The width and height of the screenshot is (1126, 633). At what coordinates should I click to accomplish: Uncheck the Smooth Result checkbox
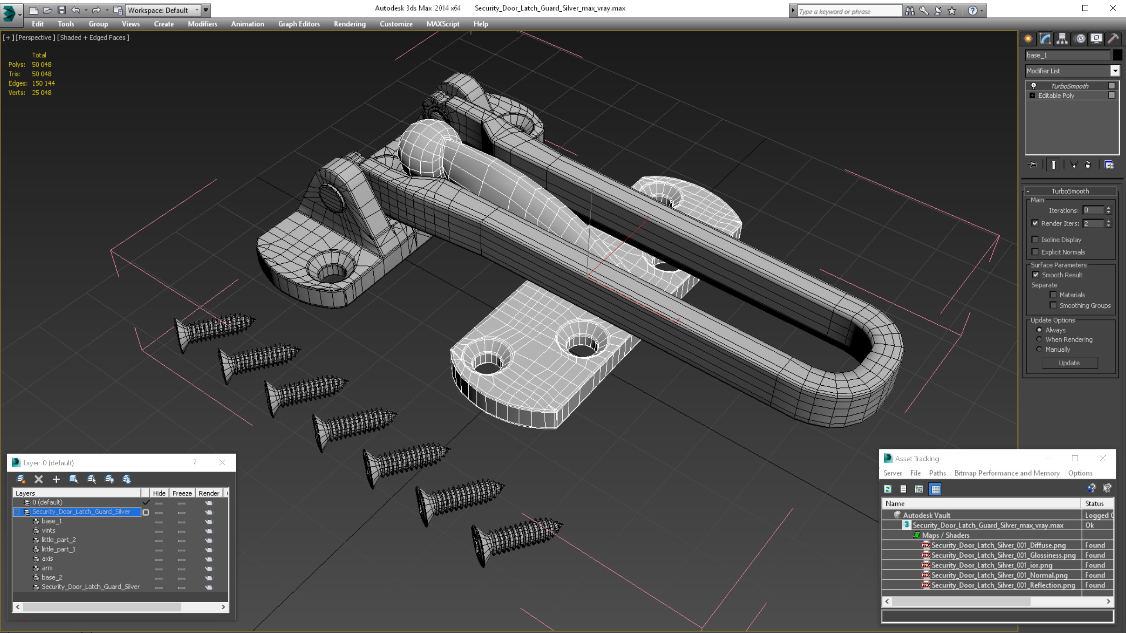(x=1036, y=275)
